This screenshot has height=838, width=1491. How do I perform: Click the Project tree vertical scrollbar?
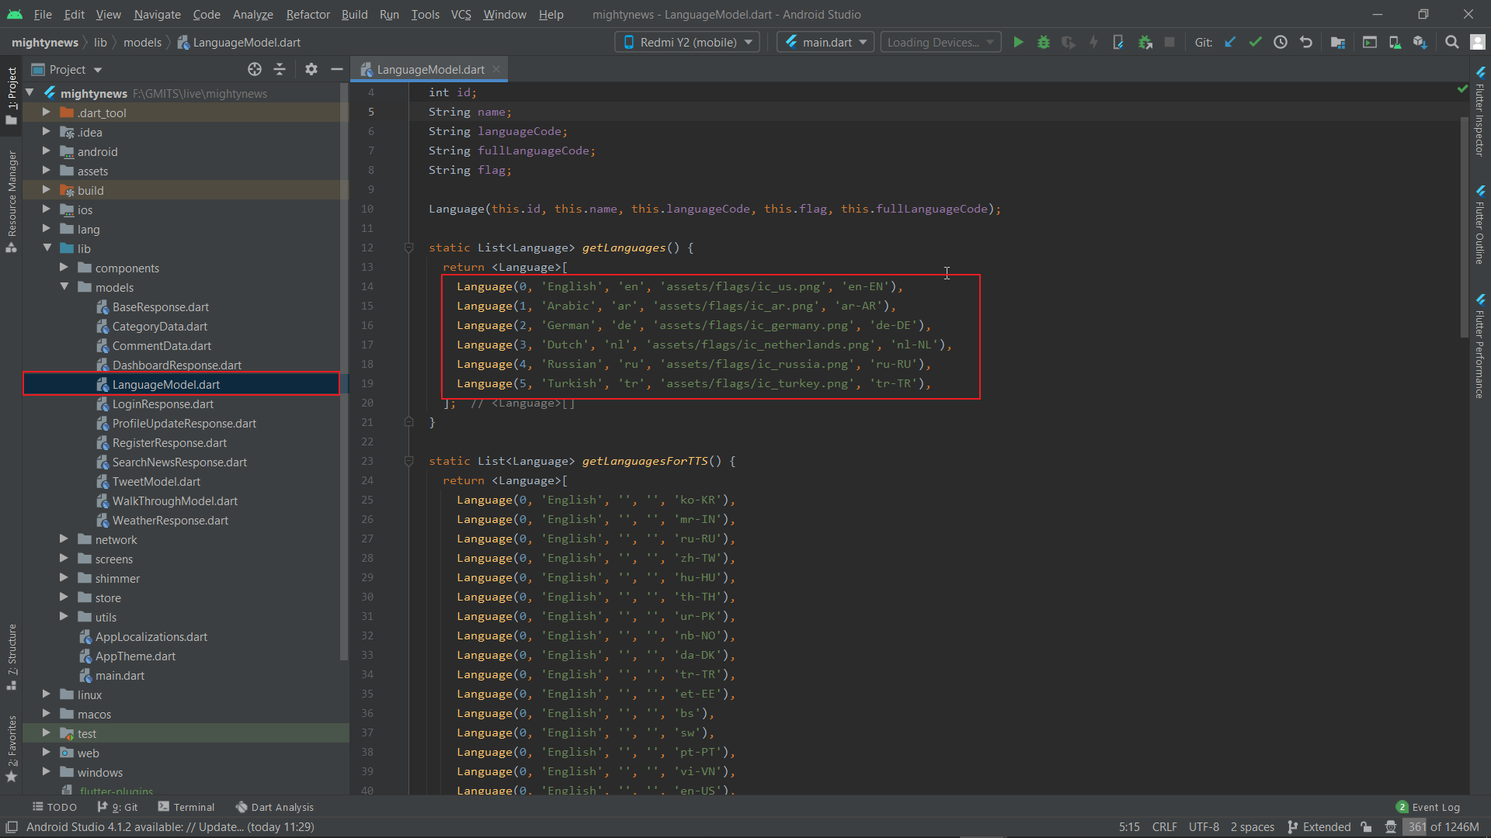(344, 372)
